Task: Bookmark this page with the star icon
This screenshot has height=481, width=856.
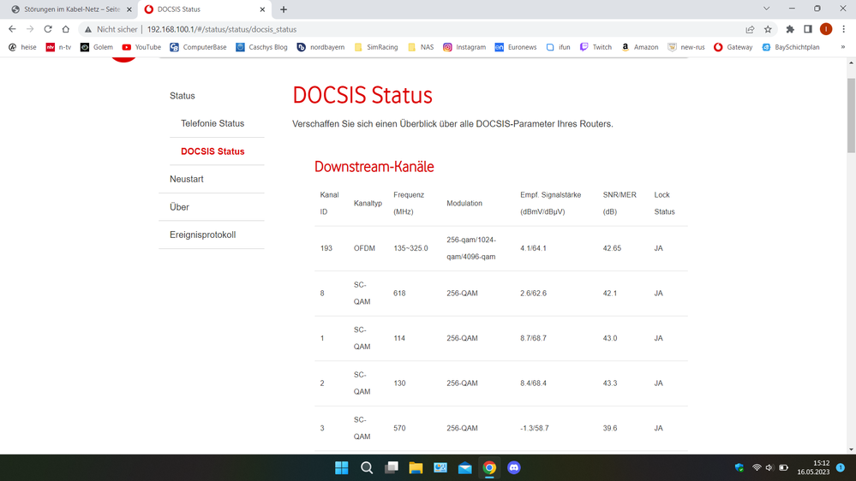Action: click(x=768, y=29)
